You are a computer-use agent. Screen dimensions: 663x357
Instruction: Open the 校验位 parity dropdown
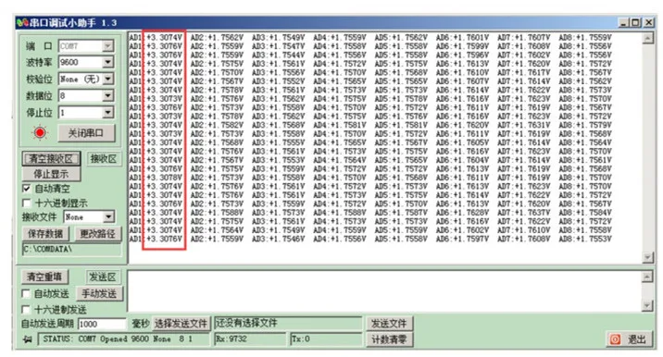pos(107,79)
